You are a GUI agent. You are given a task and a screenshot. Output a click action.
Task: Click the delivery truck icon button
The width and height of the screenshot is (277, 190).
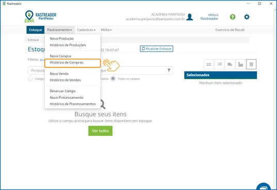pos(230,64)
